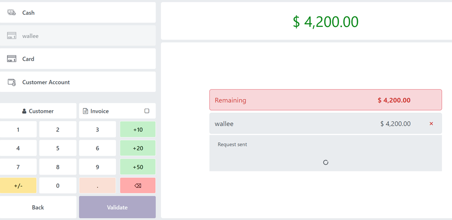
Task: Click the Customer person icon
Action: tap(24, 111)
